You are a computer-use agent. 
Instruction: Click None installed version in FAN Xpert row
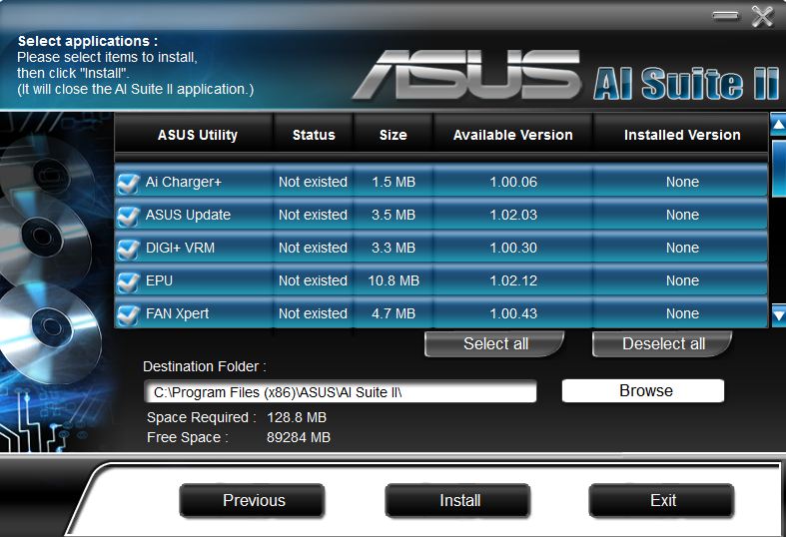click(682, 313)
